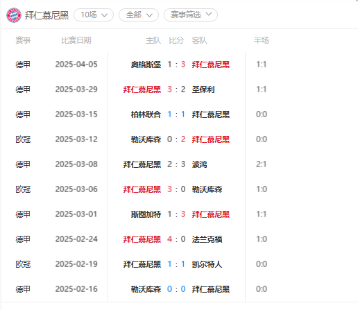Open the 奥格斯堡 team link
The width and height of the screenshot is (358, 310).
[146, 64]
